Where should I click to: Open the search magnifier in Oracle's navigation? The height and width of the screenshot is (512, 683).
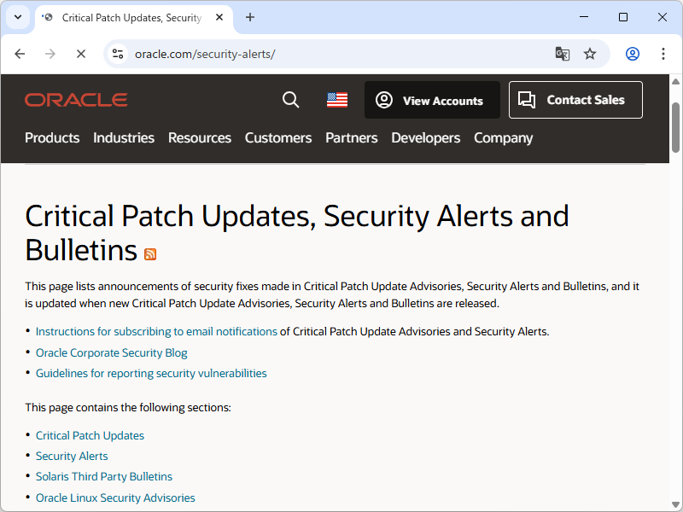point(290,100)
